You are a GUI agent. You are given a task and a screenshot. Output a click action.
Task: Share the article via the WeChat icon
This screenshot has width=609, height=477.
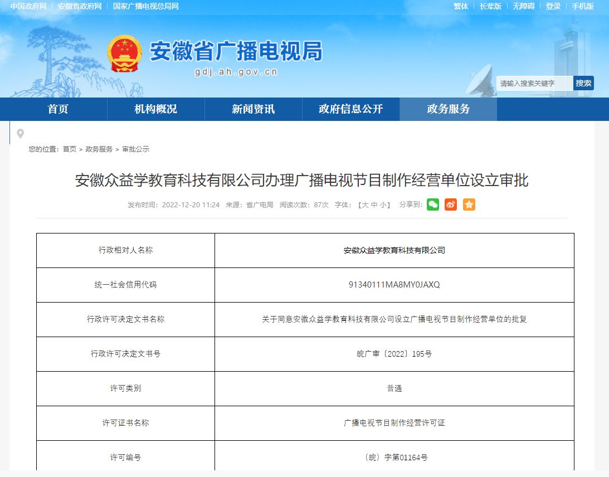[432, 205]
